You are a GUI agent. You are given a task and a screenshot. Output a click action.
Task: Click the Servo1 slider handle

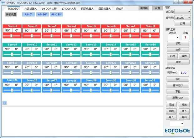click(11, 36)
